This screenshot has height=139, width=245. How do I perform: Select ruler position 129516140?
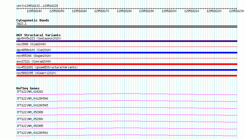pyautogui.click(x=34, y=11)
